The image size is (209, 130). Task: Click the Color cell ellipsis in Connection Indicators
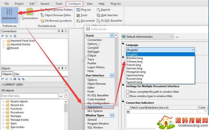[206, 111]
